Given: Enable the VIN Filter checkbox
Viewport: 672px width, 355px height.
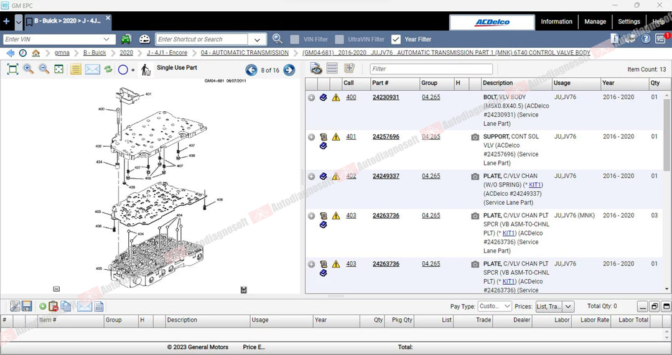Looking at the screenshot, I should point(294,39).
